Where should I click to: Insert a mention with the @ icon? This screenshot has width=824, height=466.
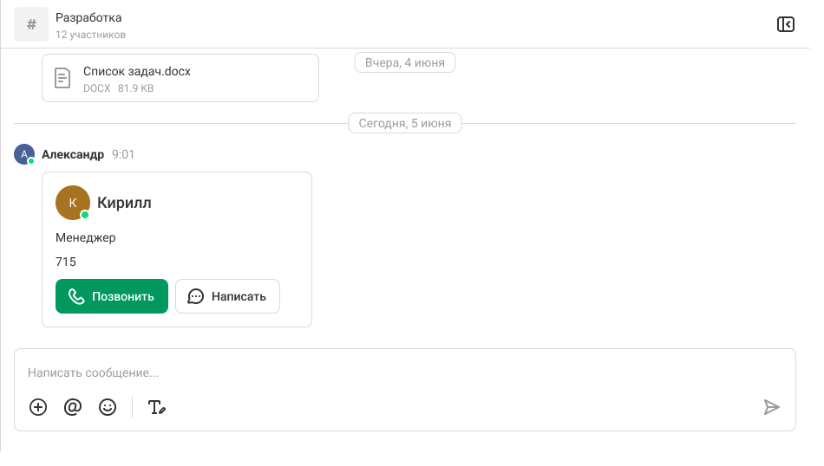[x=73, y=407]
